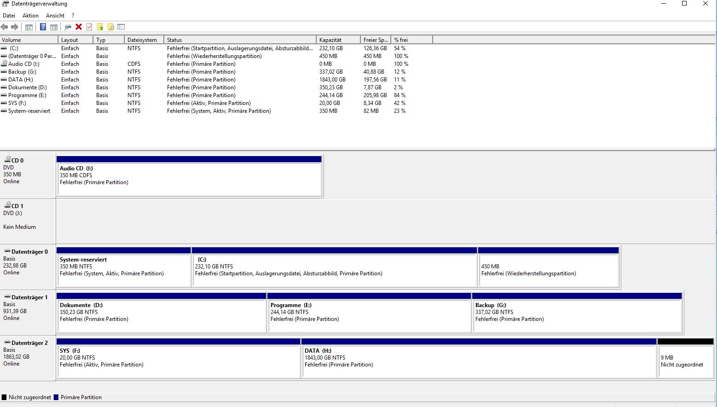Image resolution: width=717 pixels, height=407 pixels.
Task: Select the Backup (G:) row in volume list
Action: tap(22, 72)
